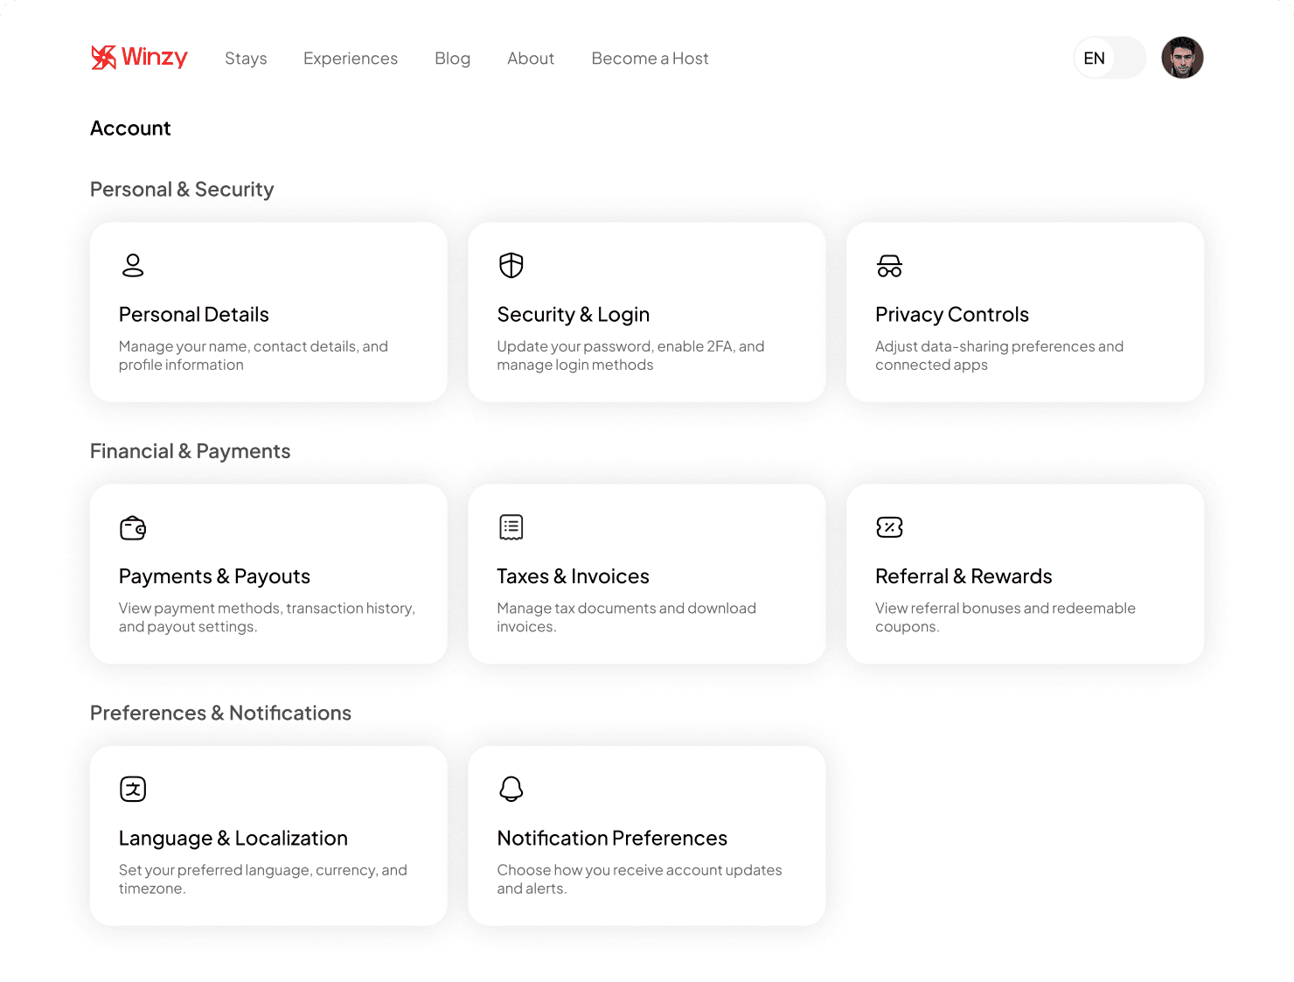
Task: Click the Winzy logo icon
Action: click(104, 58)
